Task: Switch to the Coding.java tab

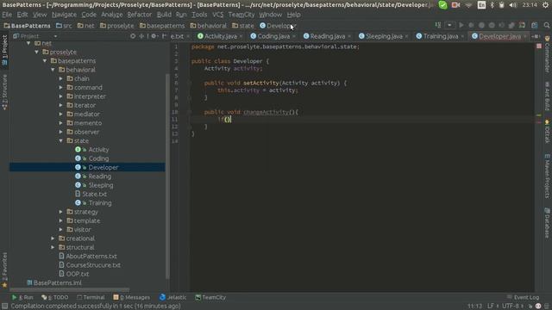Action: (x=273, y=36)
